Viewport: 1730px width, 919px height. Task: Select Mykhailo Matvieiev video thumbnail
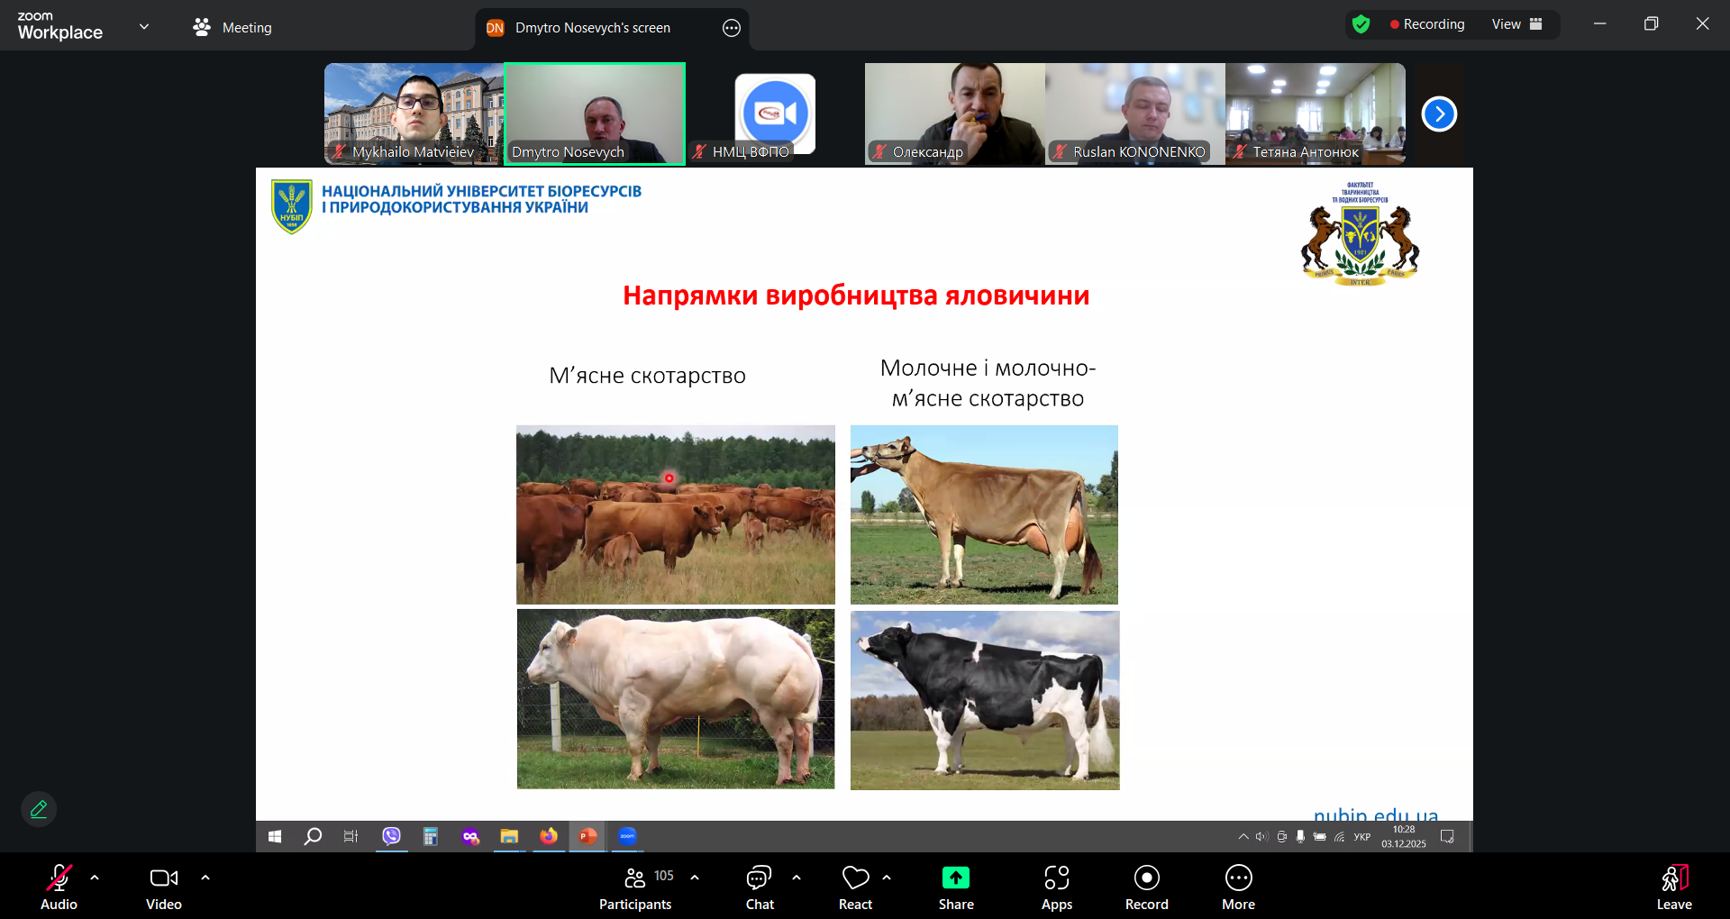(x=414, y=114)
